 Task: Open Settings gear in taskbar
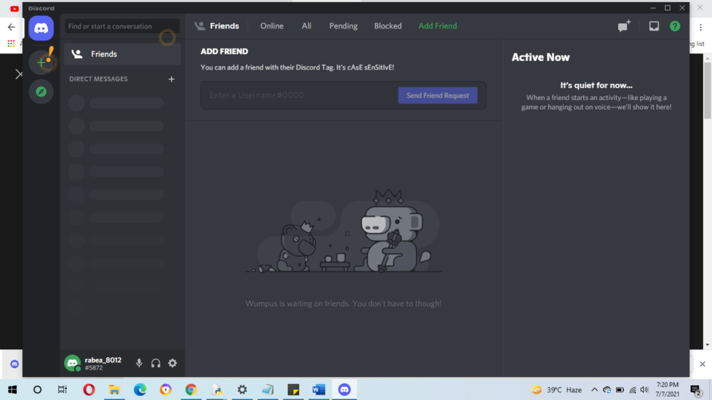pyautogui.click(x=242, y=390)
